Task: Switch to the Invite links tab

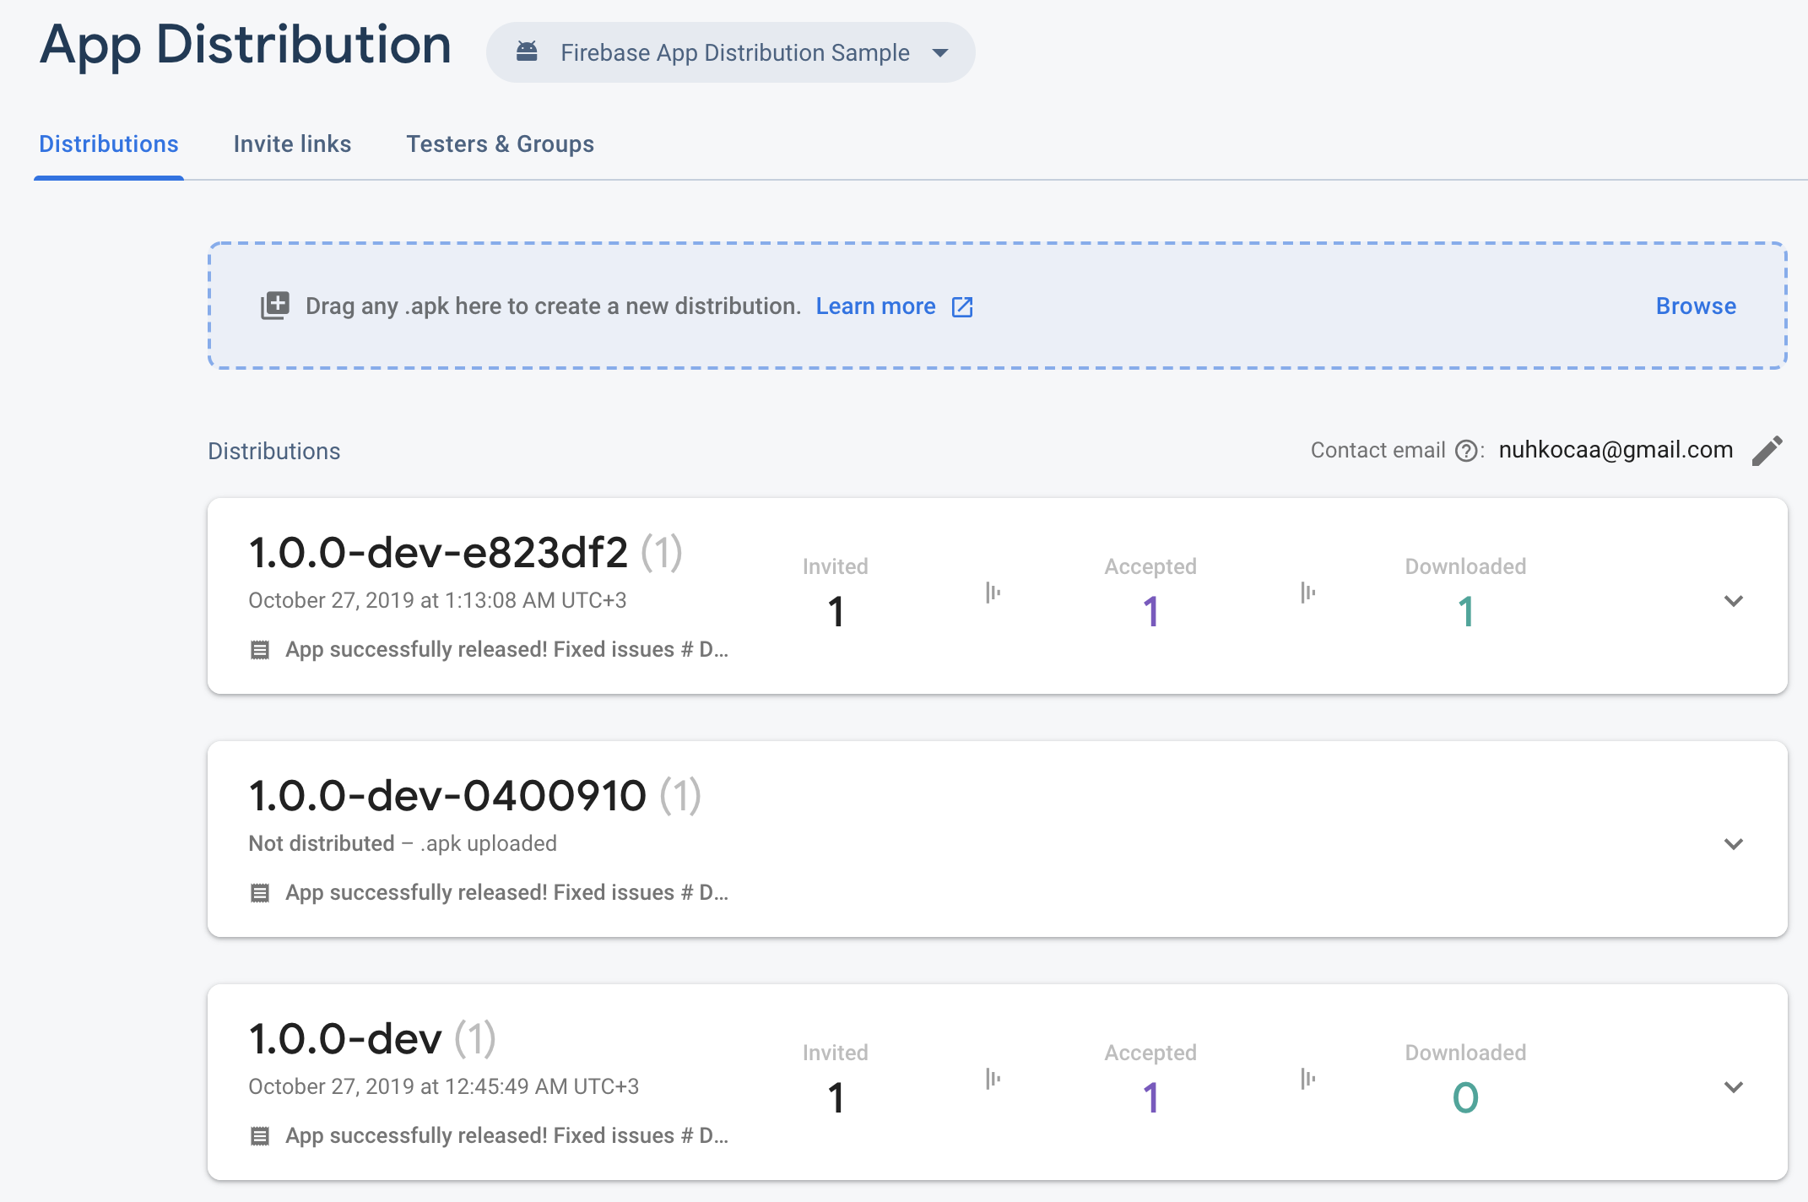Action: [x=292, y=144]
